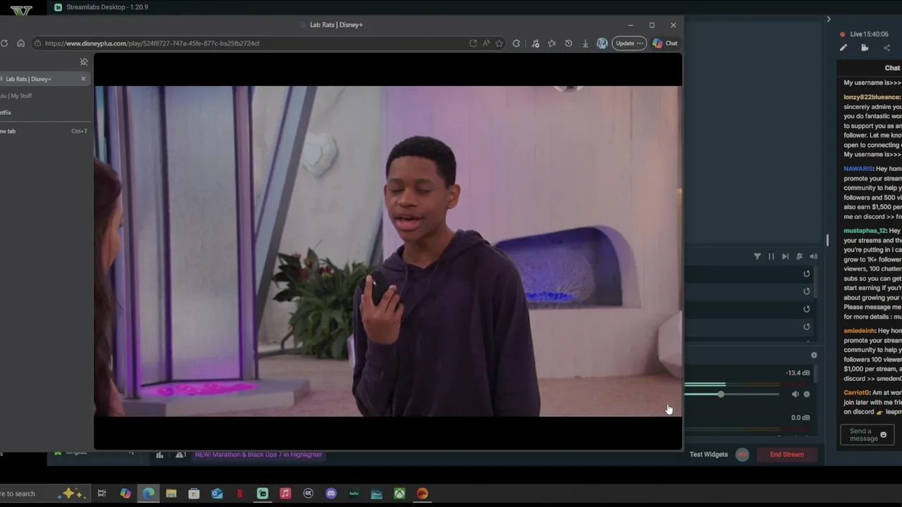Viewport: 902px width, 507px height.
Task: Toggle mute event sounds icon
Action: 799,256
